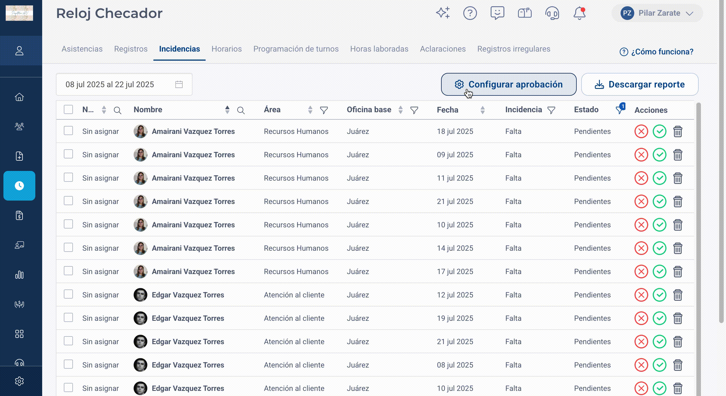Check the row for Amairani 10 jul 2025

point(68,224)
